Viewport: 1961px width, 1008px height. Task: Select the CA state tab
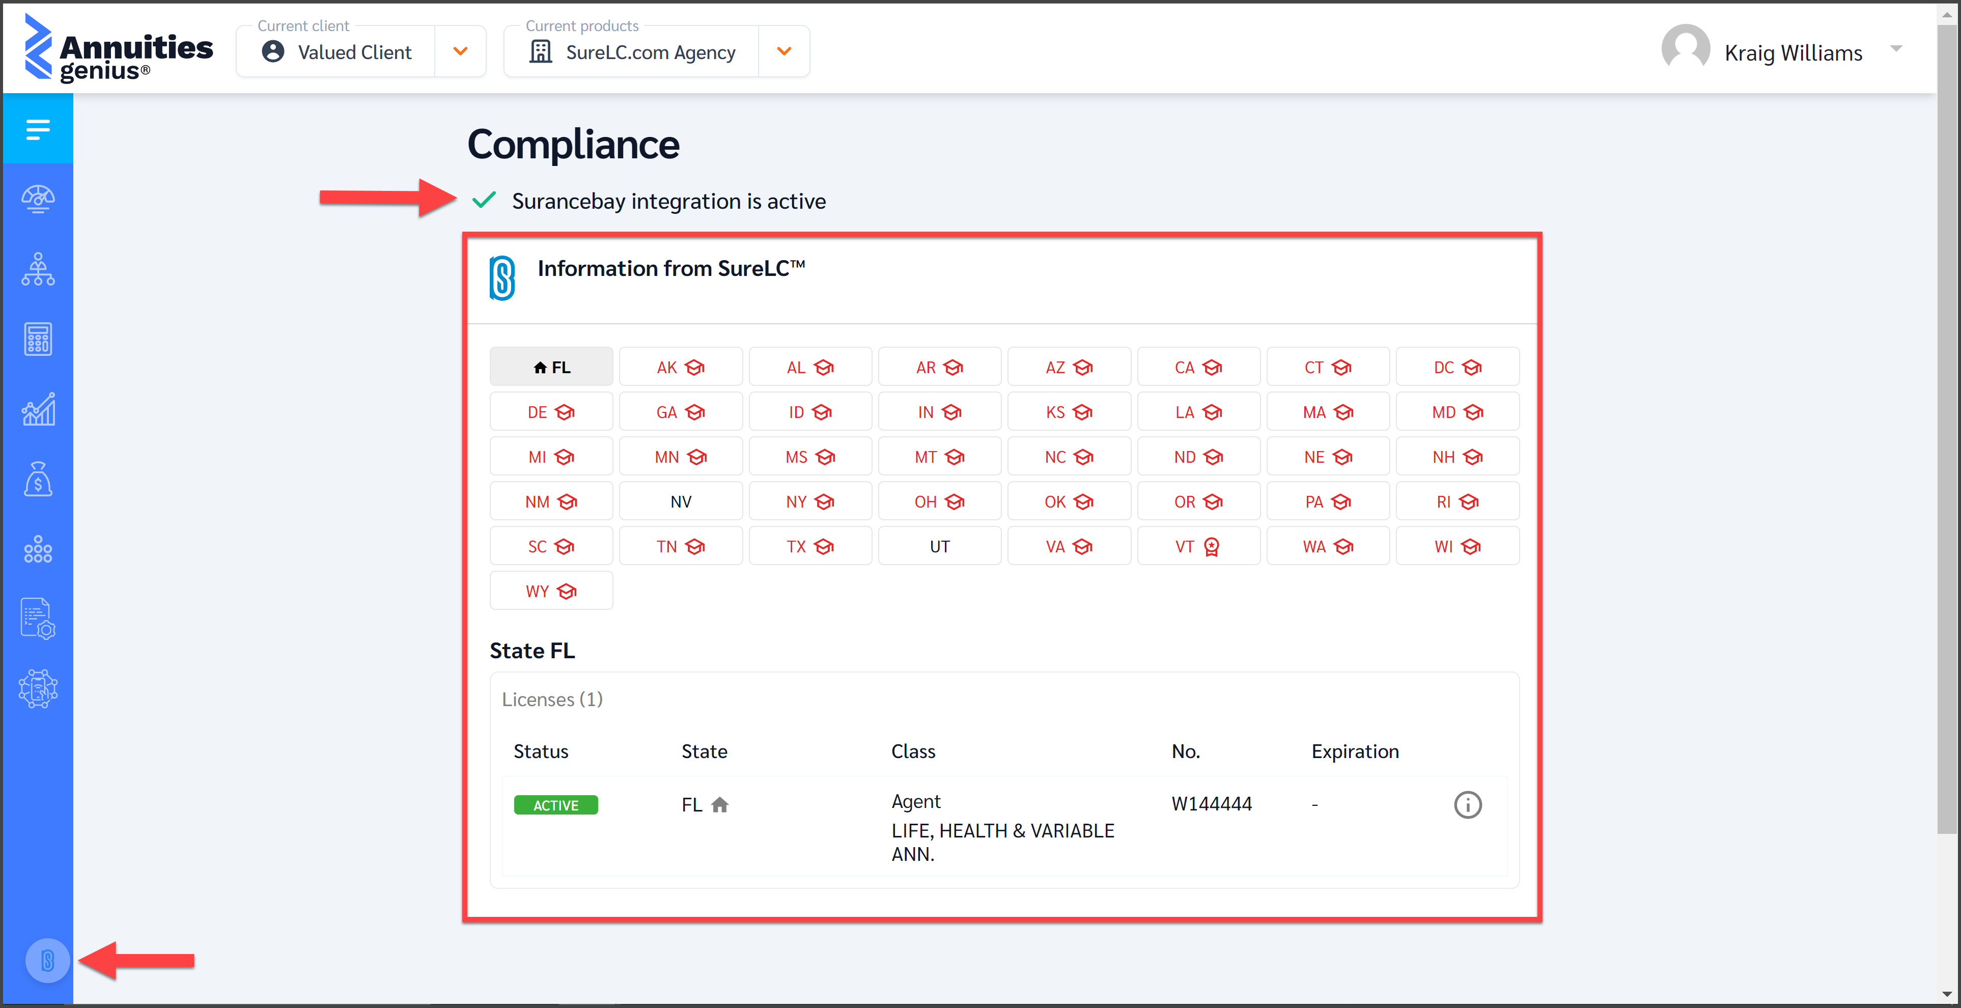[1198, 367]
